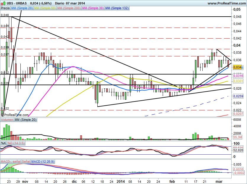Click the 0,036 price axis label
Image resolution: width=247 pixels, height=184 pixels.
(238, 60)
